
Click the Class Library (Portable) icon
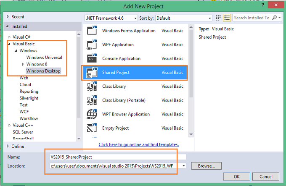92,100
